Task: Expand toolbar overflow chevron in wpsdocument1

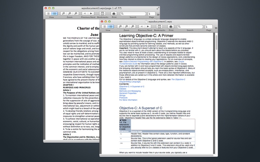Action: click(216, 28)
